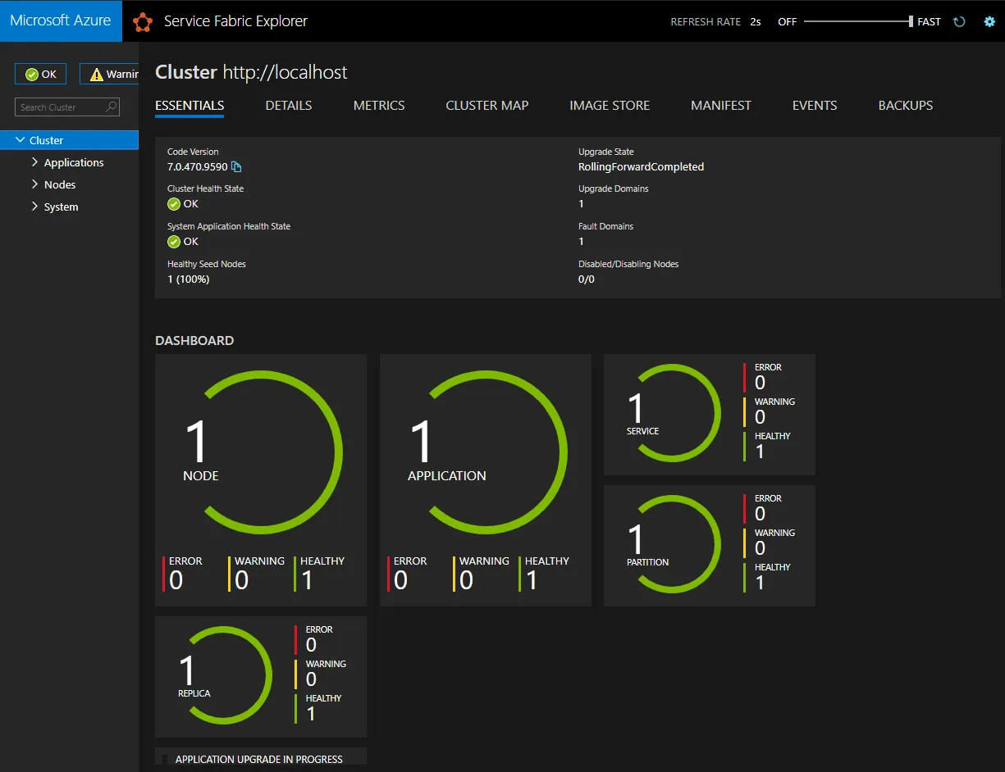
Task: Click the refresh icon in the header
Action: click(959, 22)
